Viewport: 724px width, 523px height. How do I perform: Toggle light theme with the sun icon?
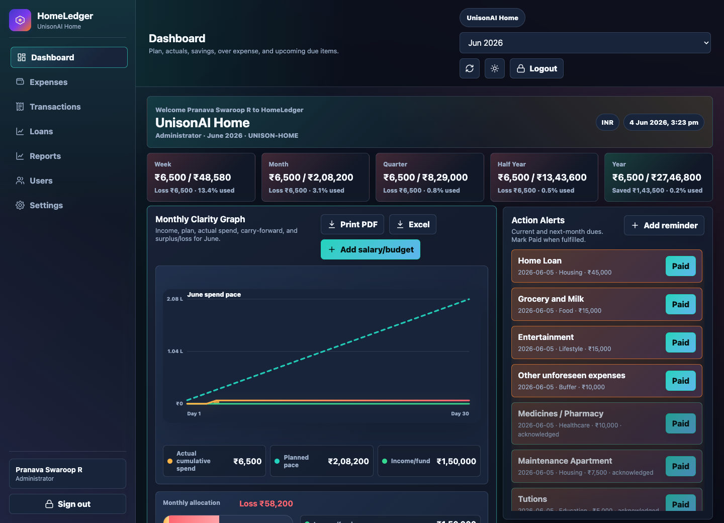click(495, 68)
